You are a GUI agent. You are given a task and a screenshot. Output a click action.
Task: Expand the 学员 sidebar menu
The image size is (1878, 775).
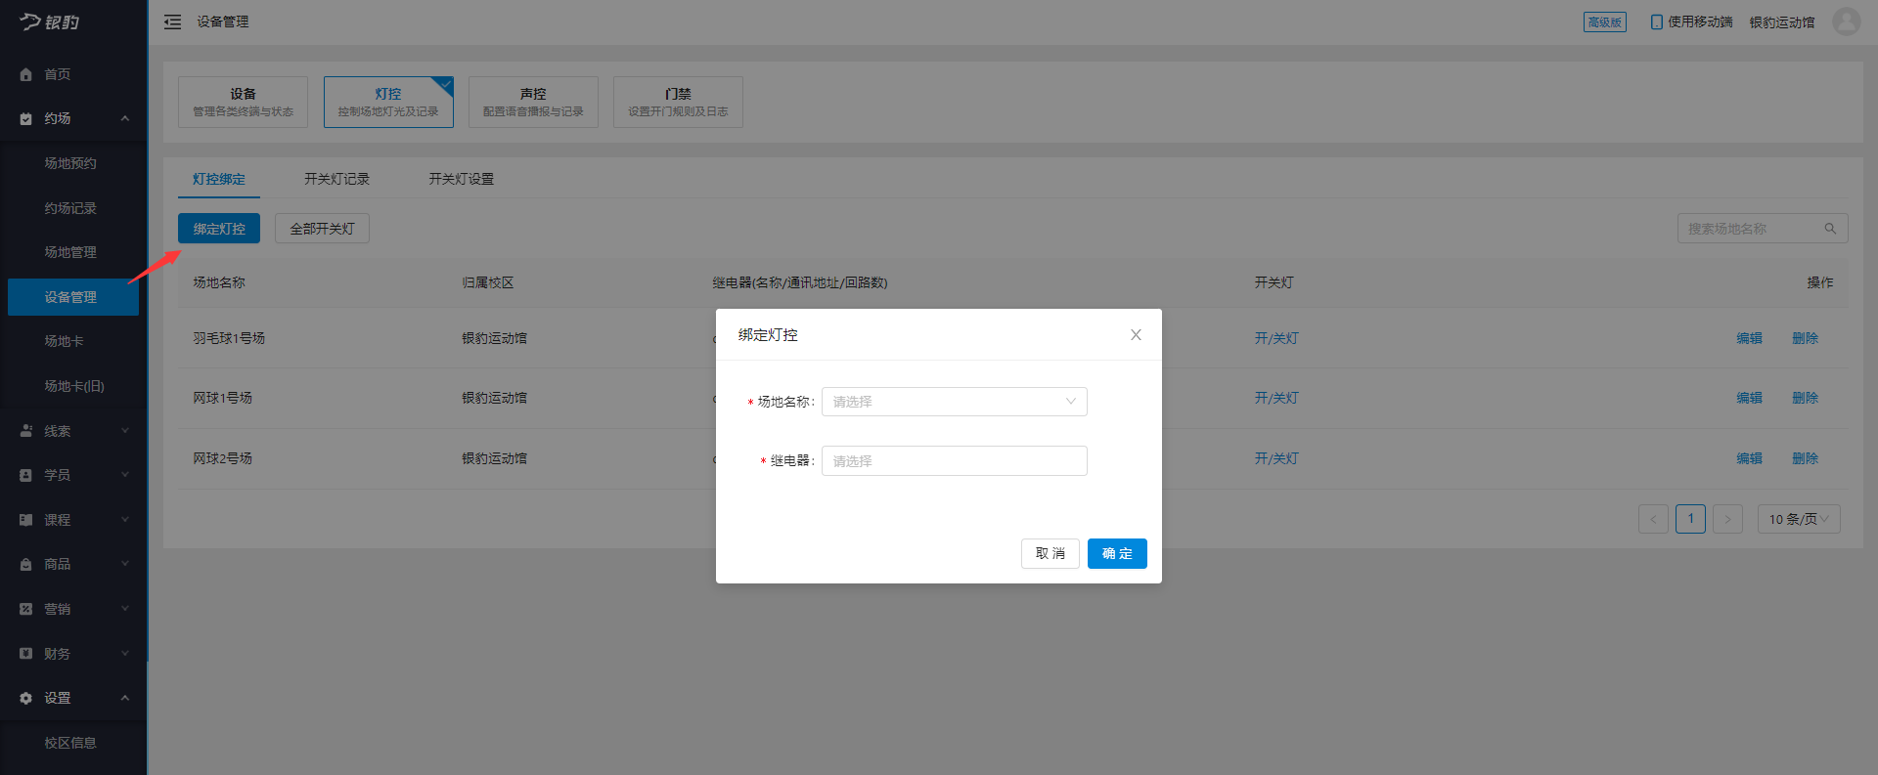point(73,475)
